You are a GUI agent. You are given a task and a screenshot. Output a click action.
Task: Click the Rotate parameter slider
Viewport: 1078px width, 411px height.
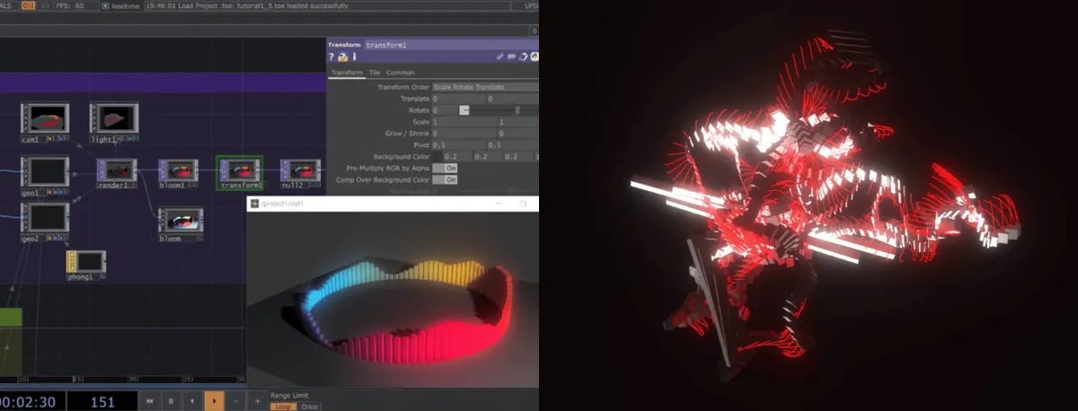click(x=499, y=109)
